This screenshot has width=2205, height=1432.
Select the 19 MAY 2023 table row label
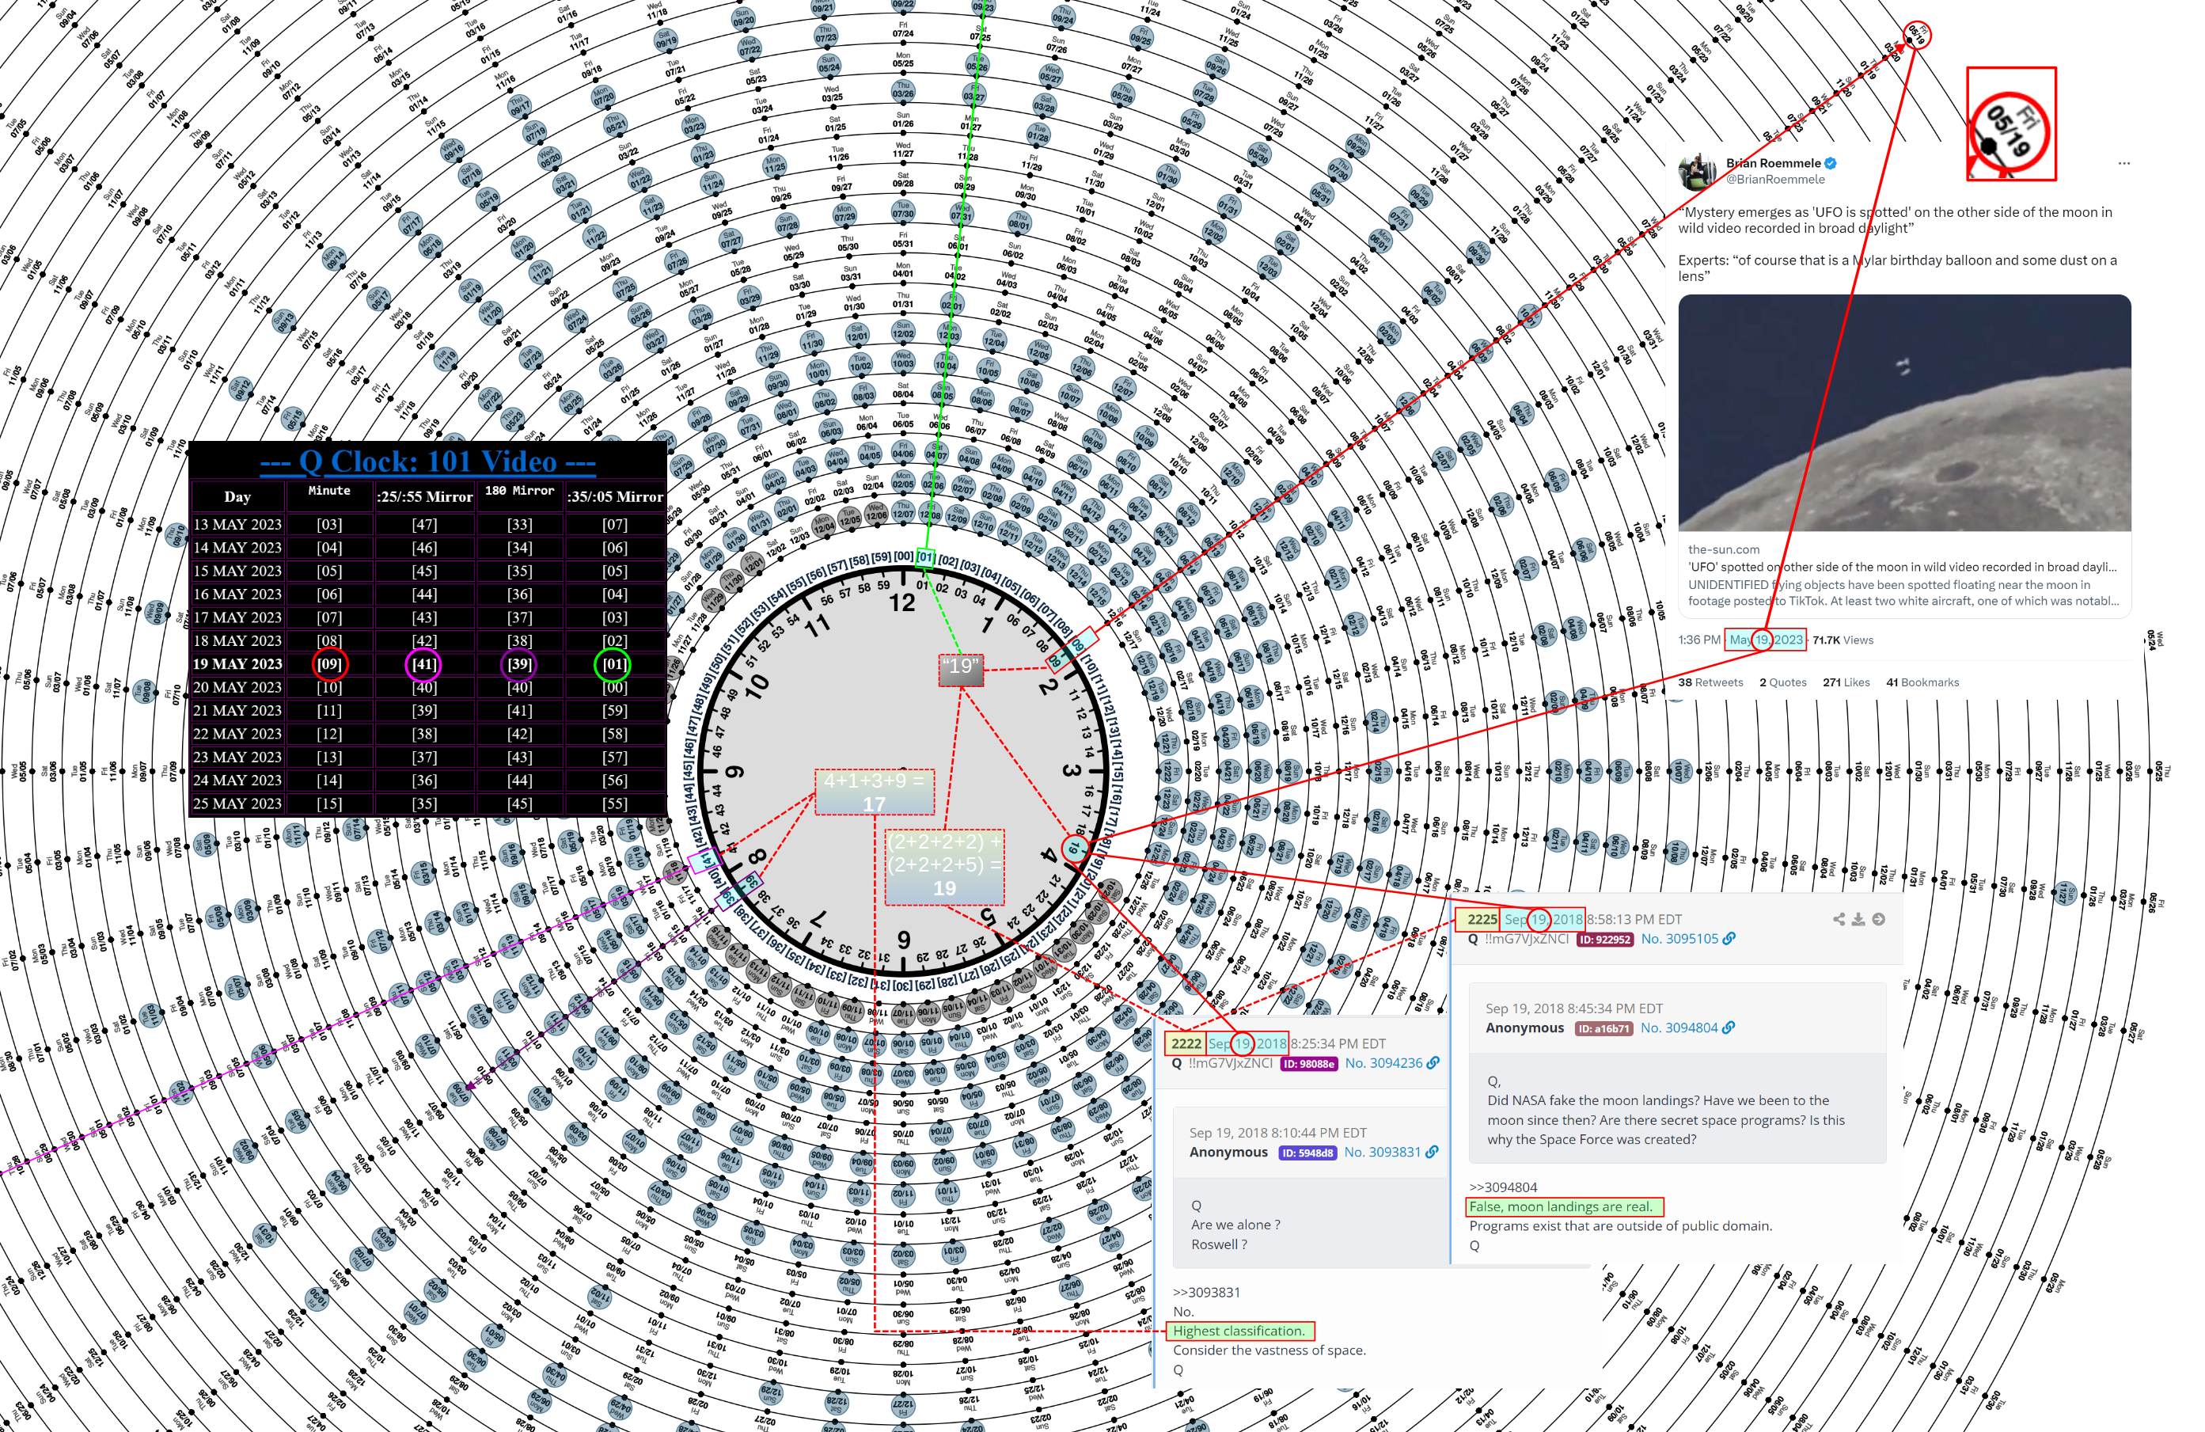(x=237, y=663)
